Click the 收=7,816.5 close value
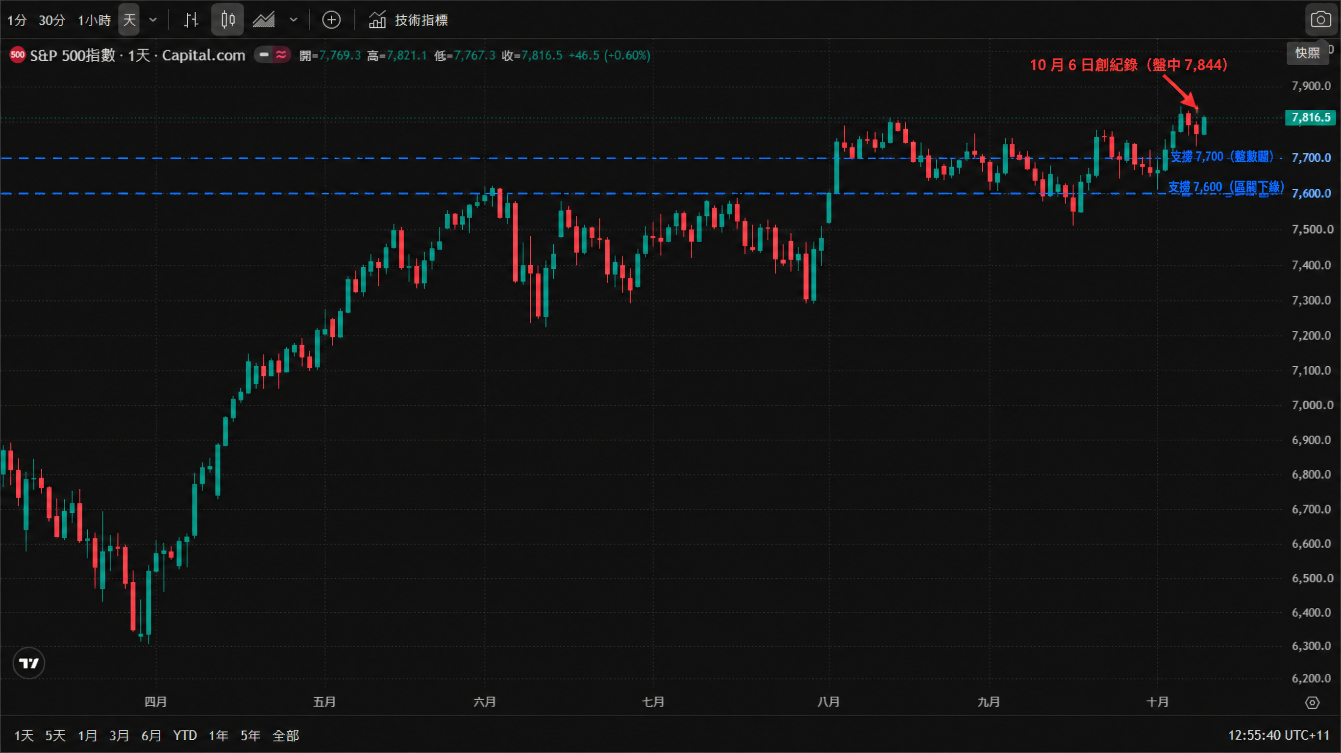 pos(532,55)
